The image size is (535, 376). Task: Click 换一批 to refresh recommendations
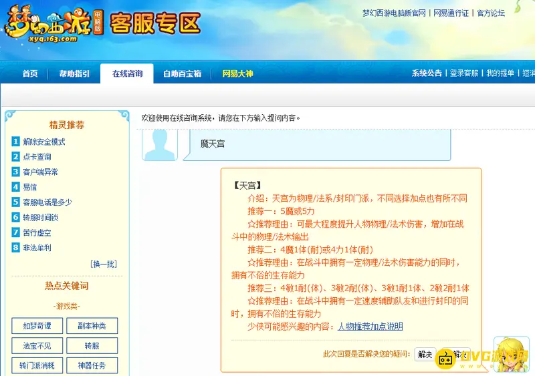click(x=104, y=264)
